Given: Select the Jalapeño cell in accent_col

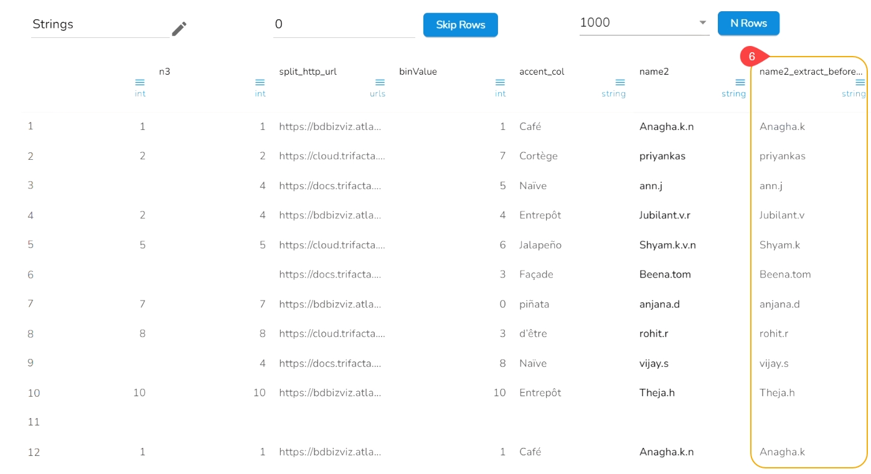Looking at the screenshot, I should pyautogui.click(x=540, y=245).
